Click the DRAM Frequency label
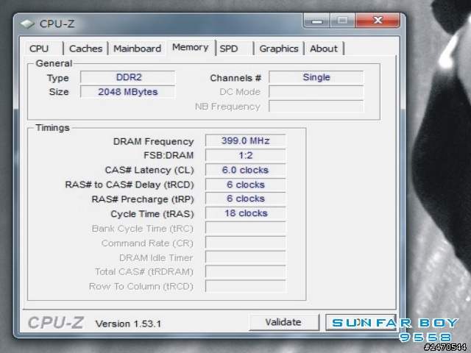The width and height of the screenshot is (471, 353). point(153,142)
